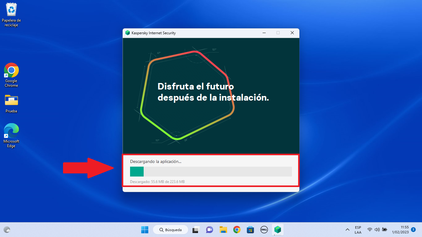Open the clock and date panel

click(x=400, y=230)
